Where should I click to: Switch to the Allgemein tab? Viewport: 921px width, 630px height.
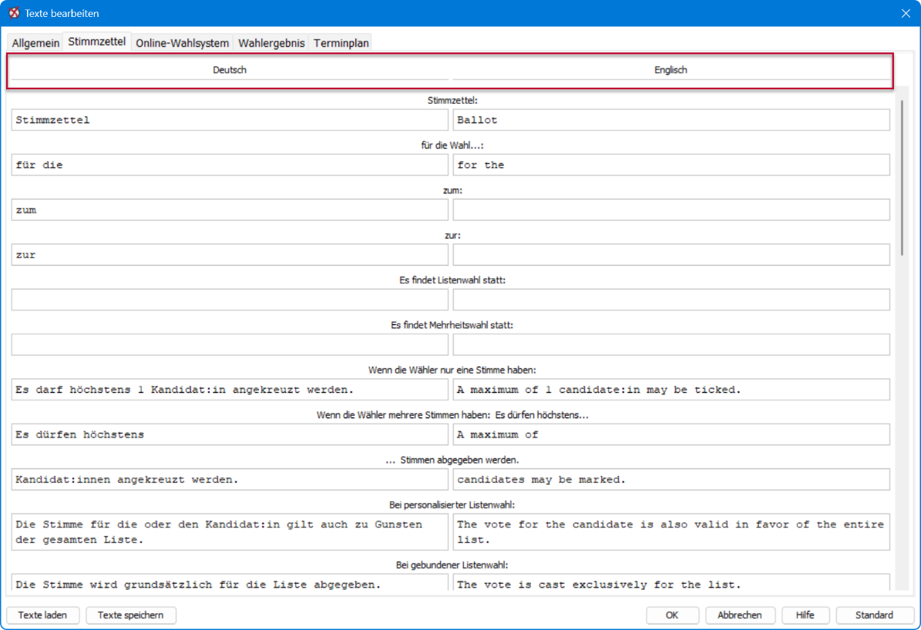pyautogui.click(x=35, y=43)
